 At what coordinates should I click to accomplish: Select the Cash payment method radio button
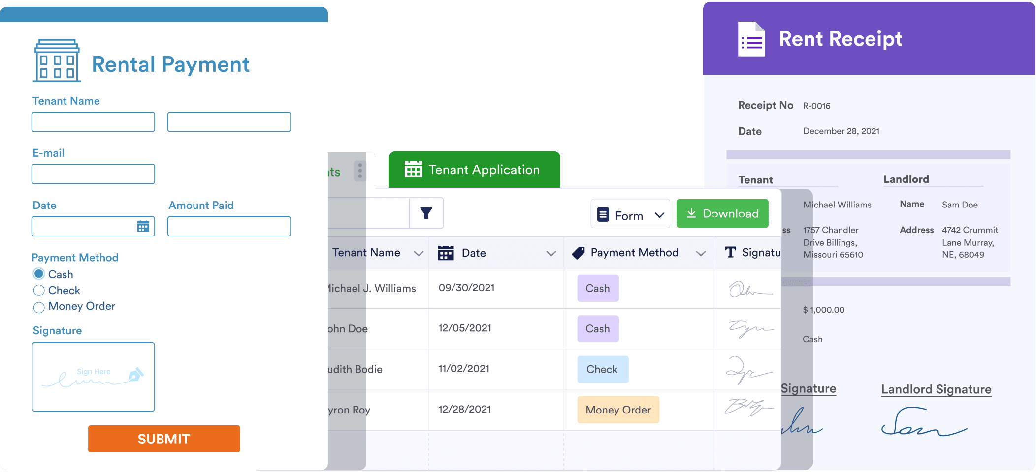(x=38, y=274)
